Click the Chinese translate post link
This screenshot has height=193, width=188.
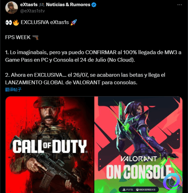[x=13, y=89]
